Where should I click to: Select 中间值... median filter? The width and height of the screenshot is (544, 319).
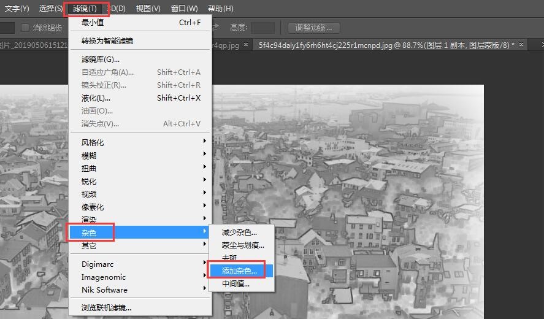click(242, 283)
